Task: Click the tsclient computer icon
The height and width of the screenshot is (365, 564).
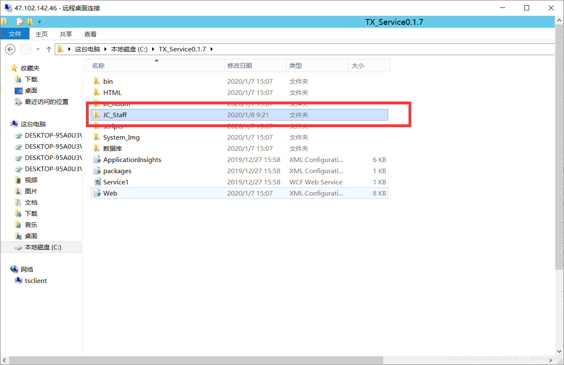Action: (18, 280)
